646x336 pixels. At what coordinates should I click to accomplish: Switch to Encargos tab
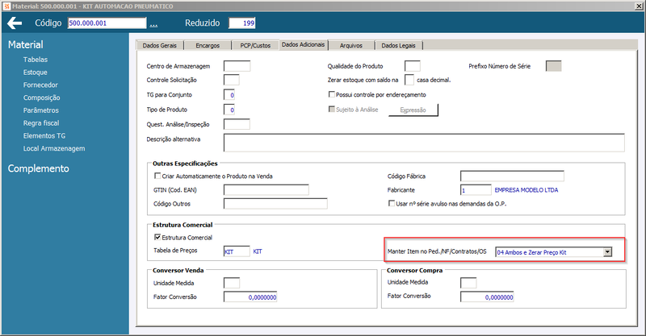[x=208, y=45]
